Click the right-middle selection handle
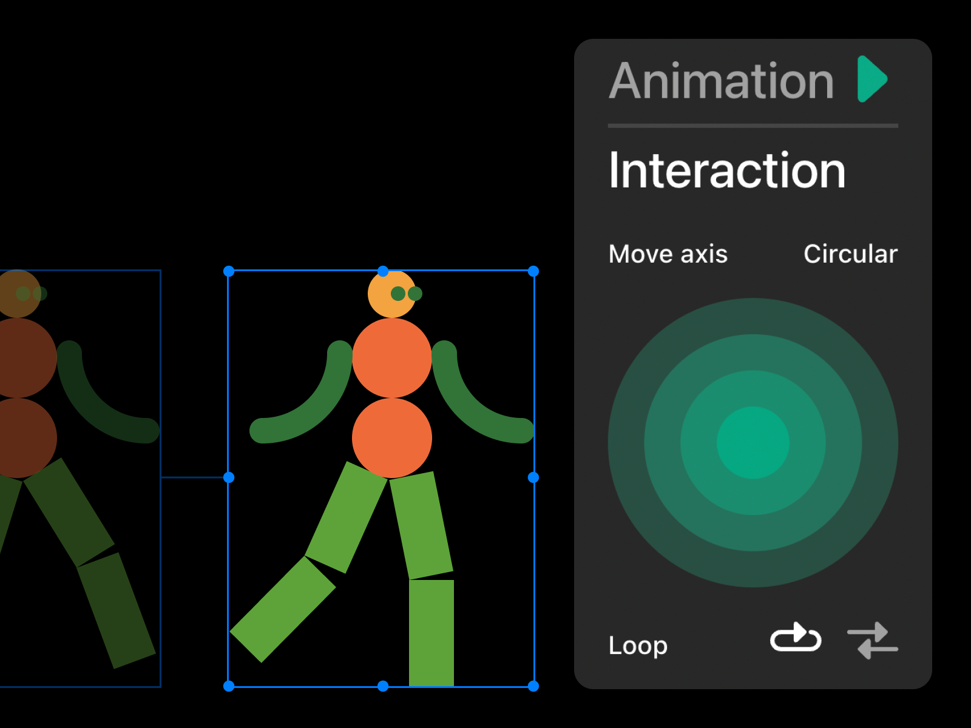Image resolution: width=971 pixels, height=728 pixels. (533, 477)
